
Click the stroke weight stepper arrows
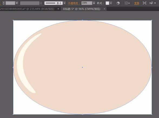tap(4, 3)
